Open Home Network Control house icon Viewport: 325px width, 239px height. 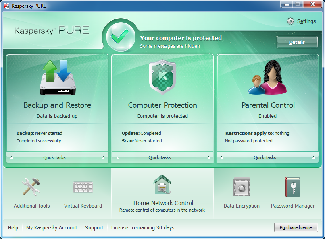(162, 184)
